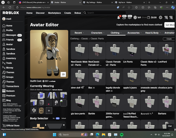Screen dimensions: 176x138
Task: Open Redeem in the sidebar
Action: pos(8,91)
